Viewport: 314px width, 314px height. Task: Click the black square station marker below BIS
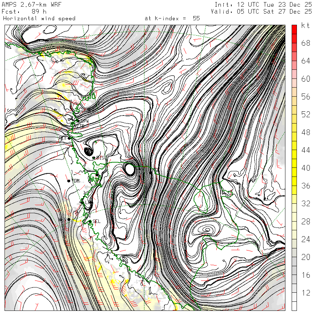[97, 175]
